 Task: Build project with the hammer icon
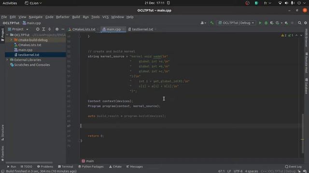[211, 23]
